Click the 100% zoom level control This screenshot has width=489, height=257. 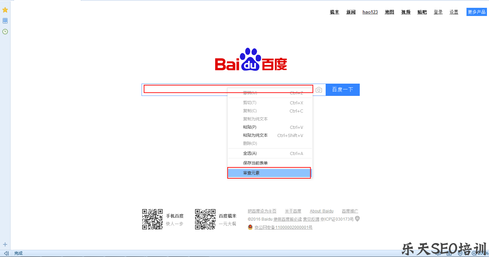(x=482, y=254)
